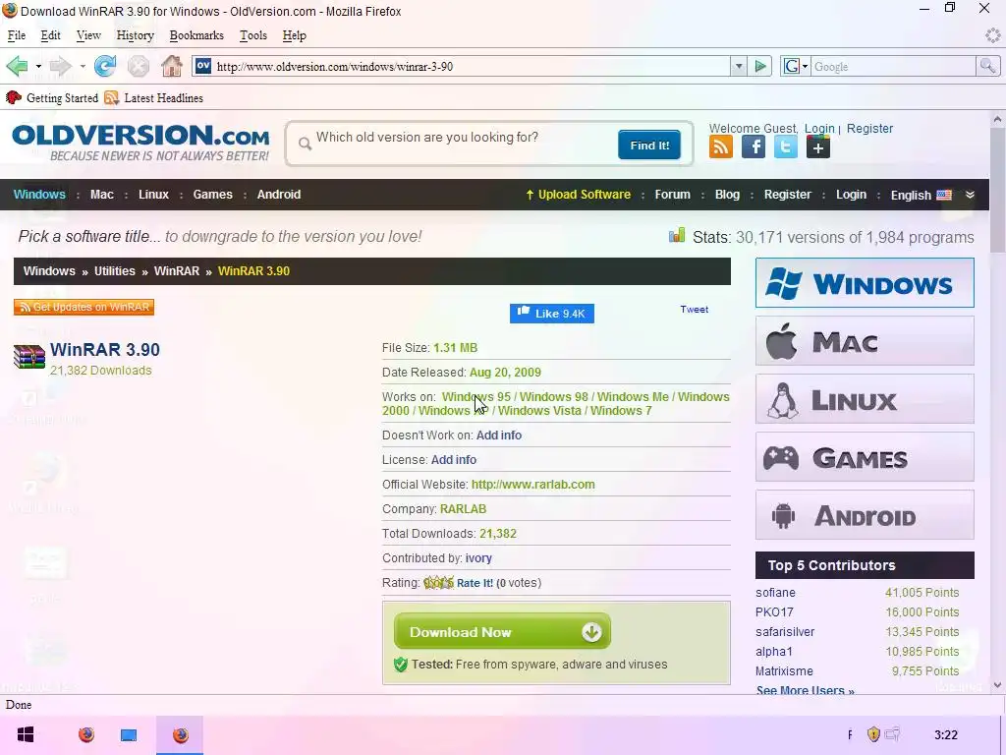The height and width of the screenshot is (755, 1006).
Task: Open the Edit menu
Action: [50, 35]
